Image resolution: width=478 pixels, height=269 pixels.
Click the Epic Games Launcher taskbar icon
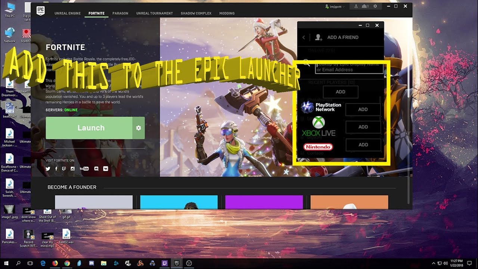pyautogui.click(x=177, y=263)
